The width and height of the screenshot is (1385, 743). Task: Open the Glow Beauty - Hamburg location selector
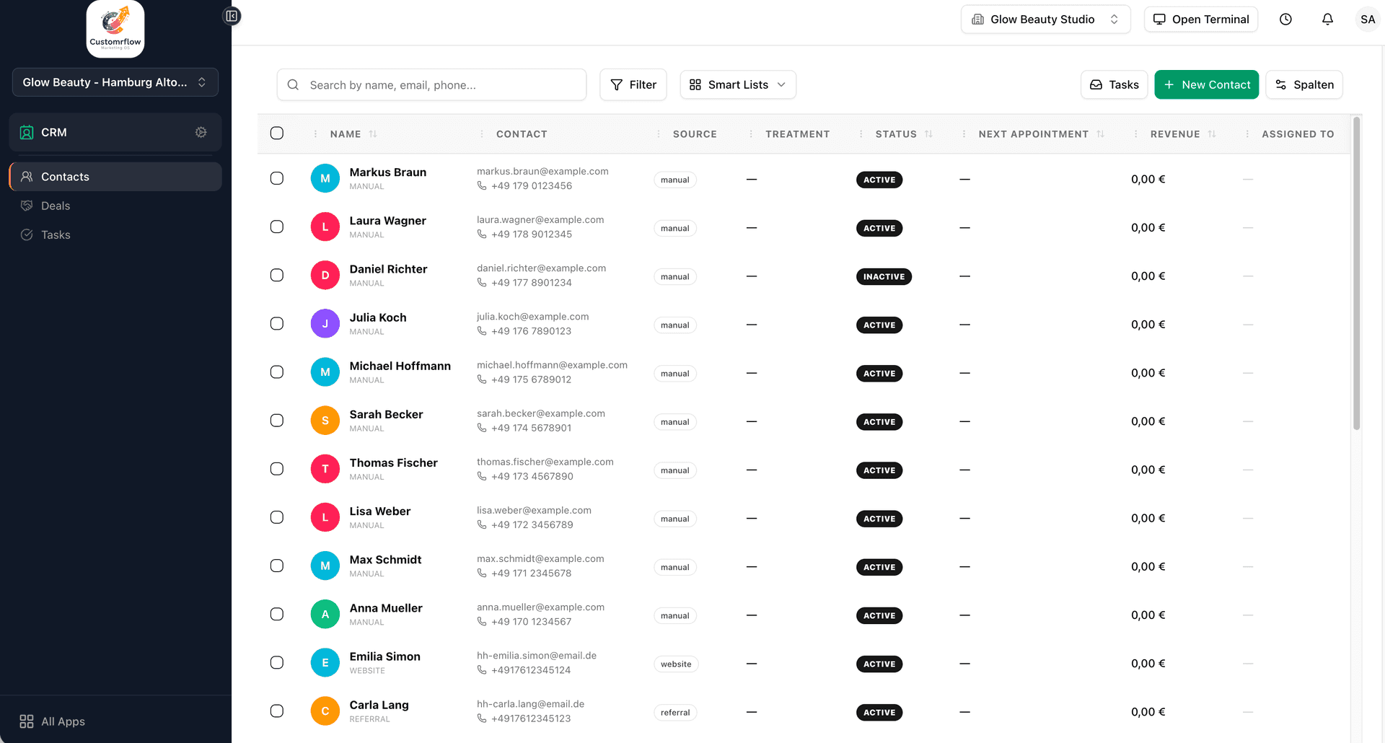[115, 82]
